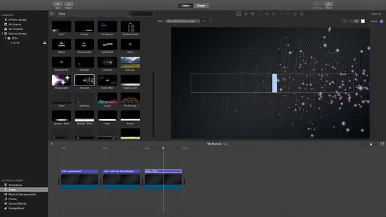
Task: Collapse the 2014 folder
Action: point(5,39)
